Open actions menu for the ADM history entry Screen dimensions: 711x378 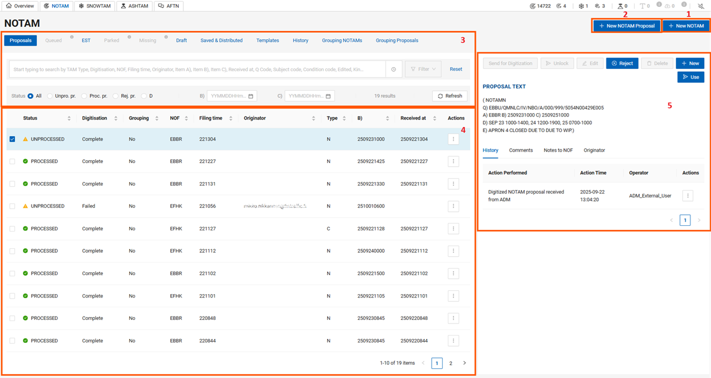(x=687, y=196)
